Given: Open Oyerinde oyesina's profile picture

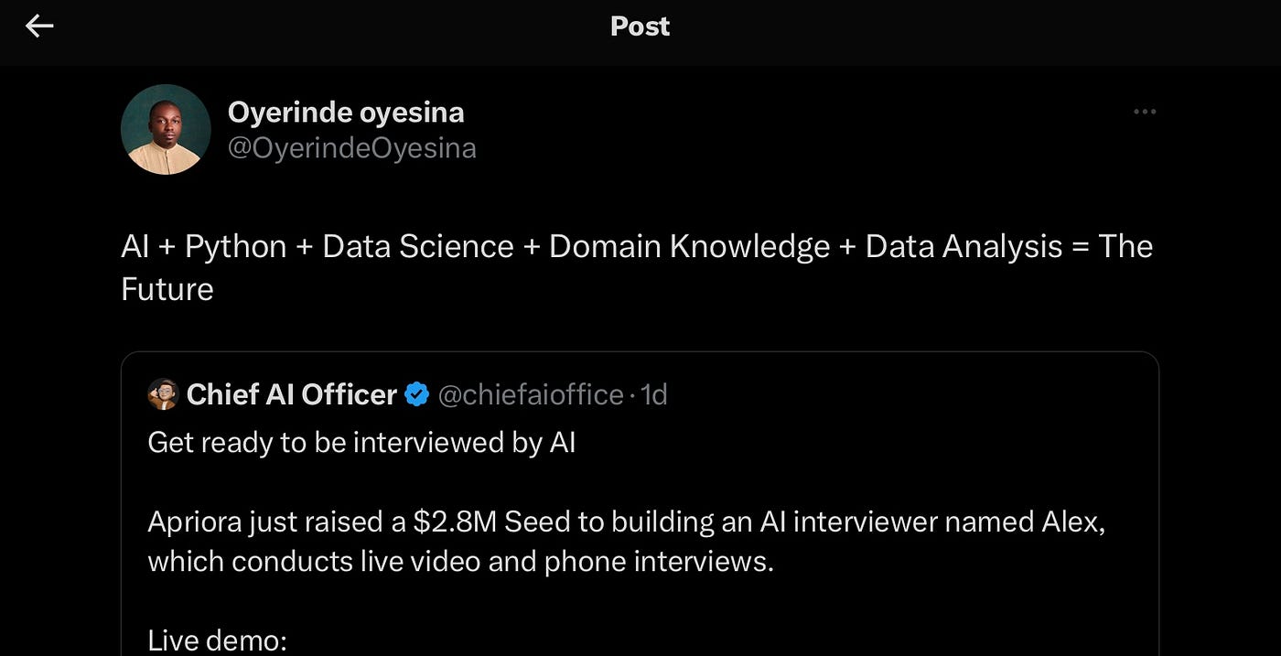Looking at the screenshot, I should (166, 130).
